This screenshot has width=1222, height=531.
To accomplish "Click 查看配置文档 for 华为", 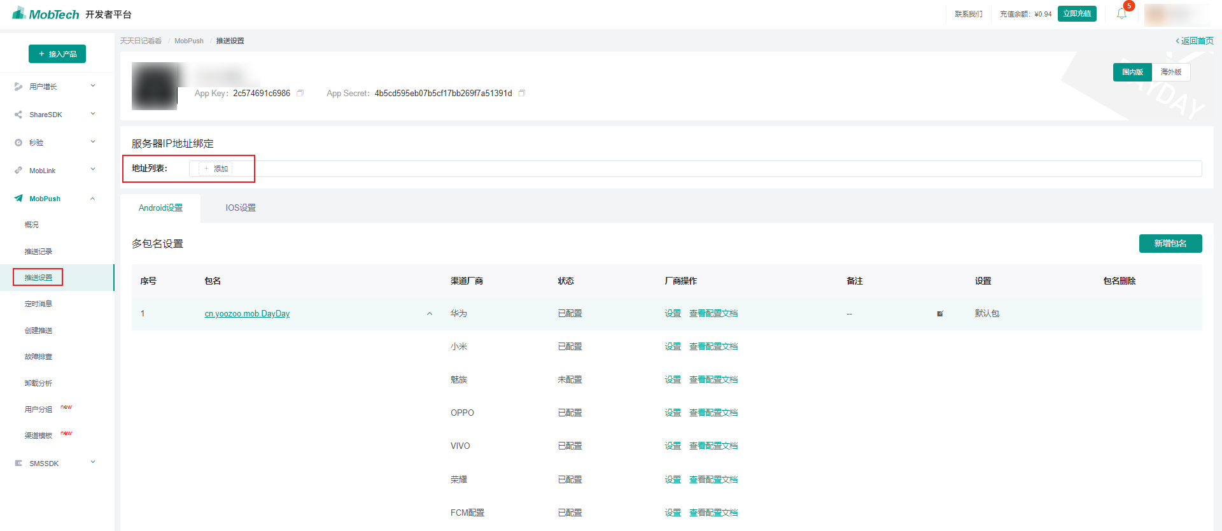I will [713, 313].
